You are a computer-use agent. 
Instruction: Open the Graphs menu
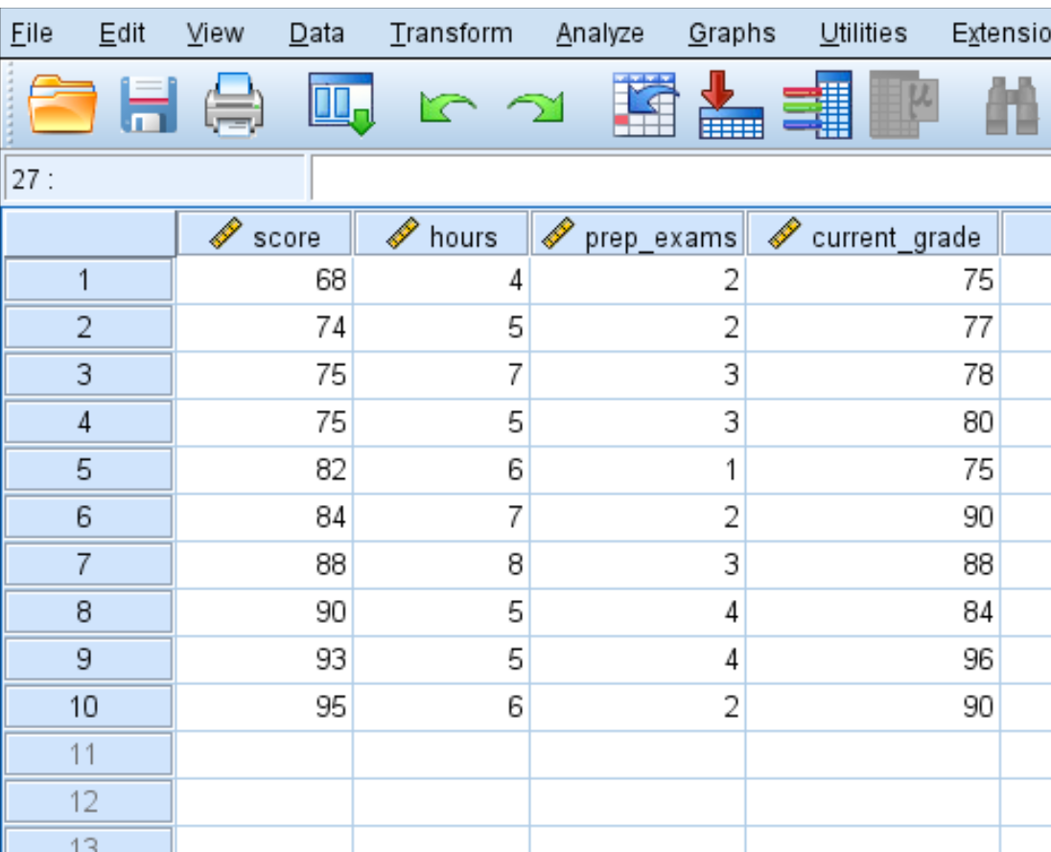(732, 34)
